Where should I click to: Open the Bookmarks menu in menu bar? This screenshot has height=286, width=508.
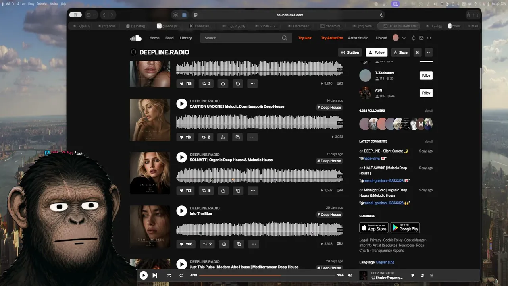(x=42, y=4)
